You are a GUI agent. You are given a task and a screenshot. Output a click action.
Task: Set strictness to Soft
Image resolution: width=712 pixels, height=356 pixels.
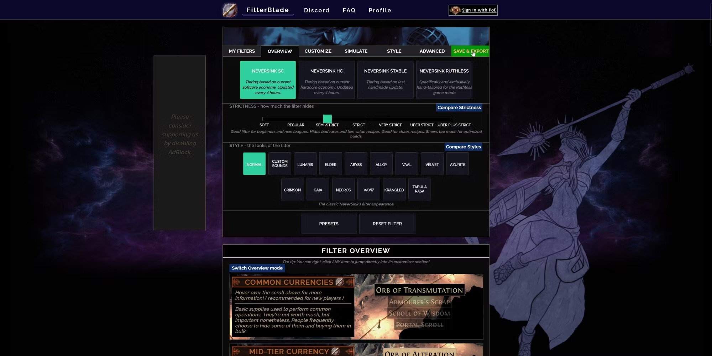coord(264,125)
